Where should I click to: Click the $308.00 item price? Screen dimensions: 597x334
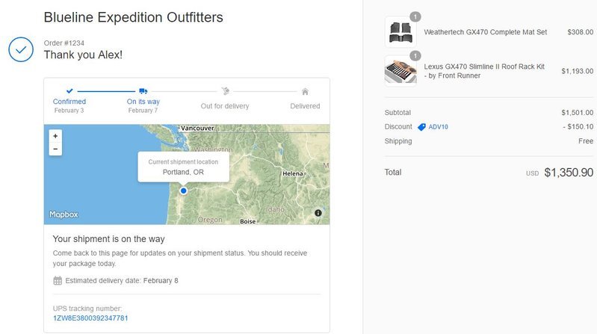coord(581,32)
